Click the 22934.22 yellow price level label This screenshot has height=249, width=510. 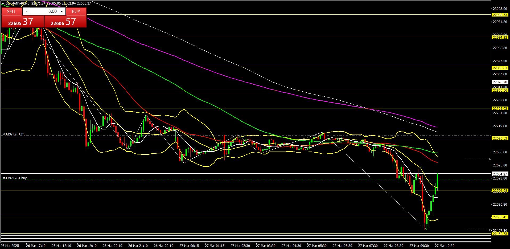tap(500, 38)
